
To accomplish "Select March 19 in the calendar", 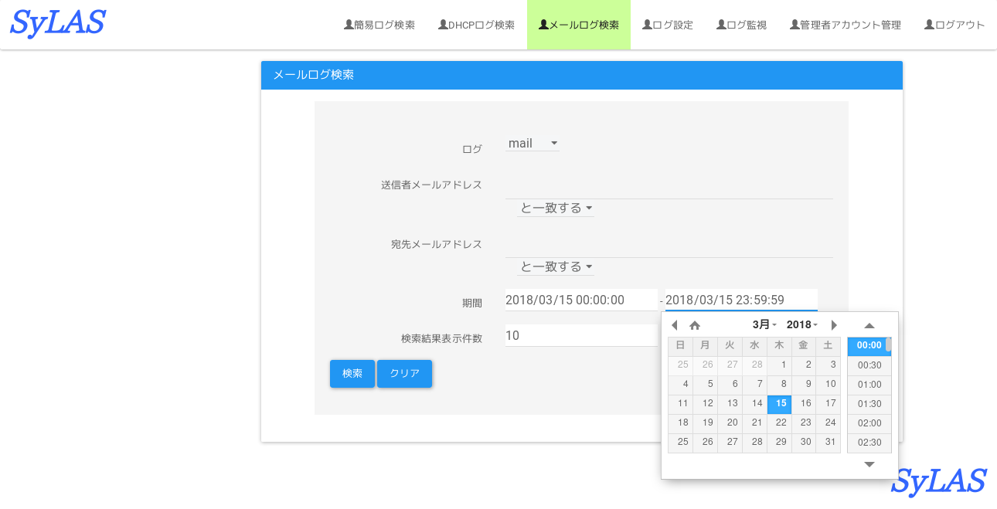I will tap(706, 422).
